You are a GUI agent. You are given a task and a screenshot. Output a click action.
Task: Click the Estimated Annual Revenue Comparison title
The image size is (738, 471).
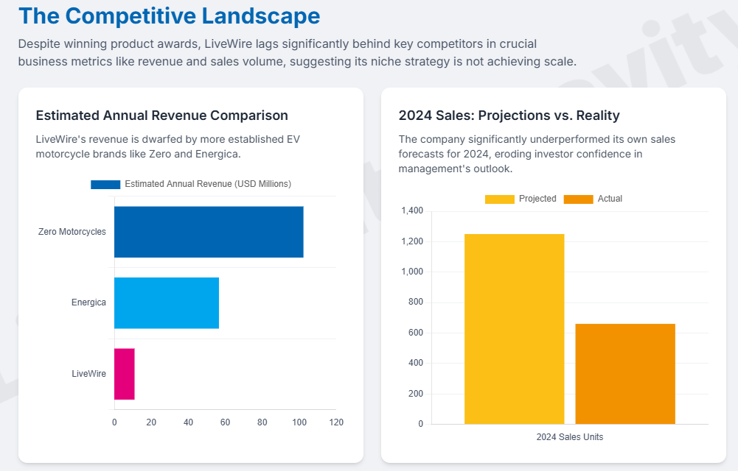click(x=161, y=116)
